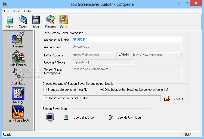Click the Save floppy disk icon

click(x=36, y=20)
